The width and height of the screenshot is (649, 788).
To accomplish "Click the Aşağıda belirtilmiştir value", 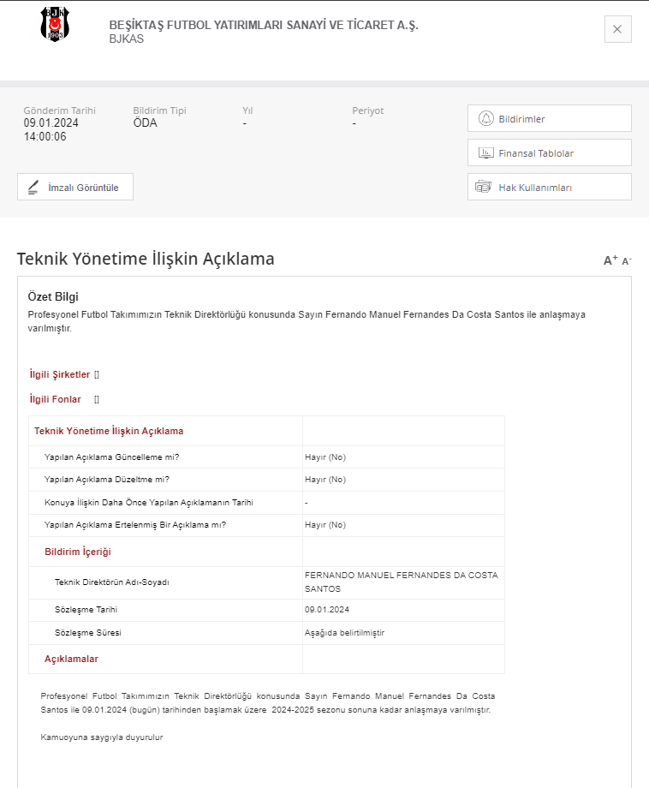I will 344,633.
